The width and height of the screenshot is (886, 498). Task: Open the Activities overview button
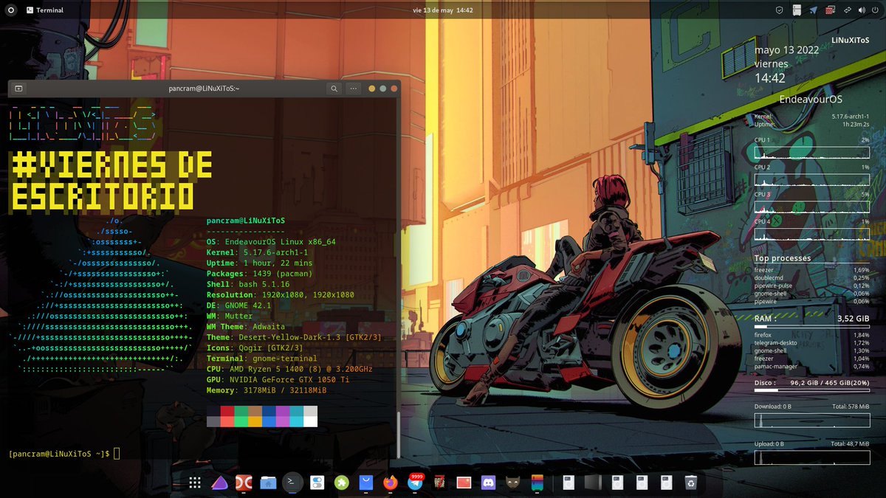[x=10, y=10]
